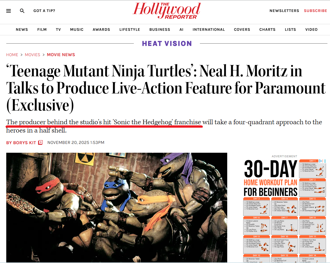Screen dimensions: 330x263
Task: Click the Subscribe button
Action: pos(315,11)
